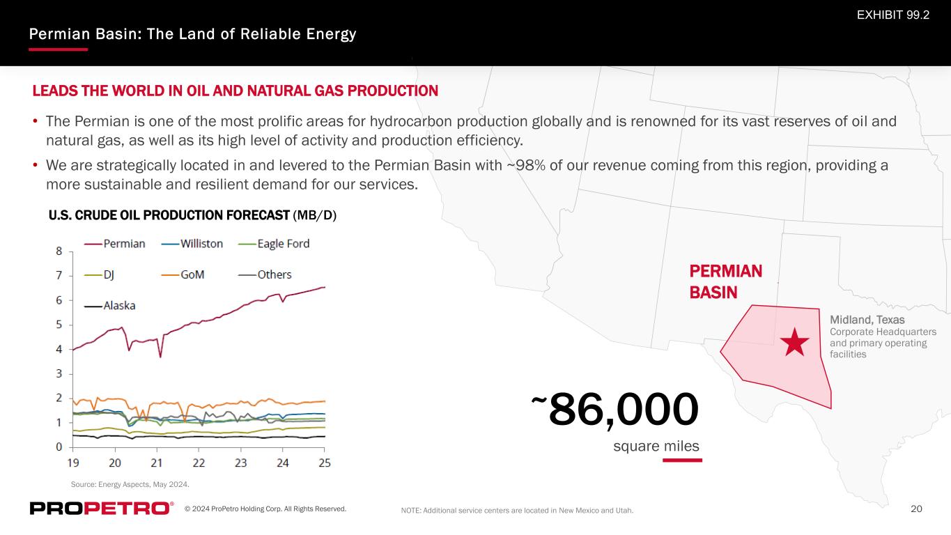Image resolution: width=951 pixels, height=535 pixels.
Task: Click the Source: Energy Aspects note
Action: tap(130, 483)
